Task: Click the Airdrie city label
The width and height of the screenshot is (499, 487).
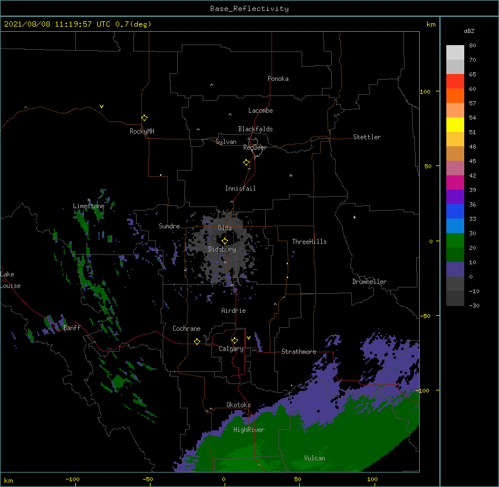Action: (x=233, y=311)
